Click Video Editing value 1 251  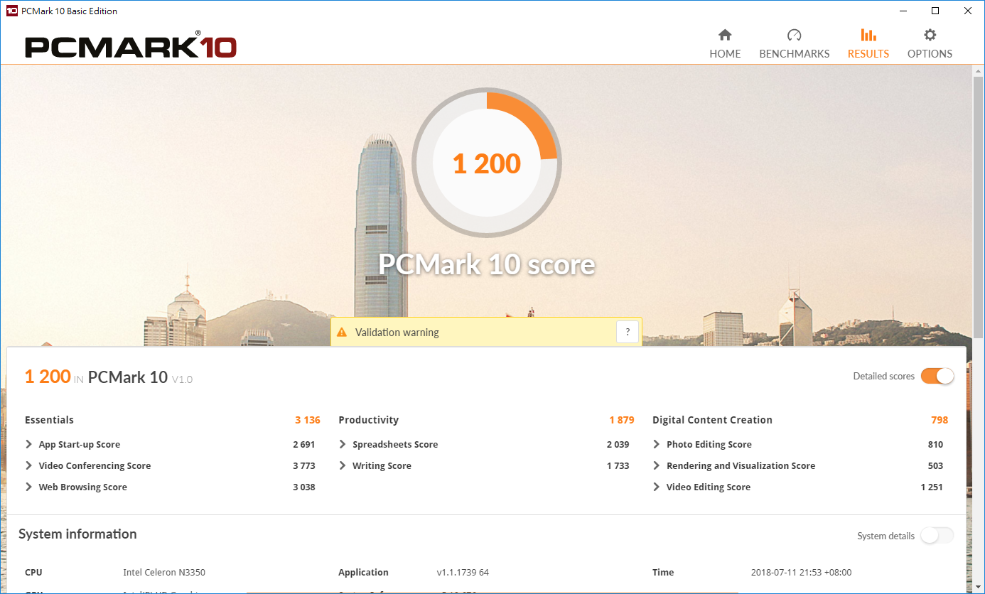pos(932,487)
